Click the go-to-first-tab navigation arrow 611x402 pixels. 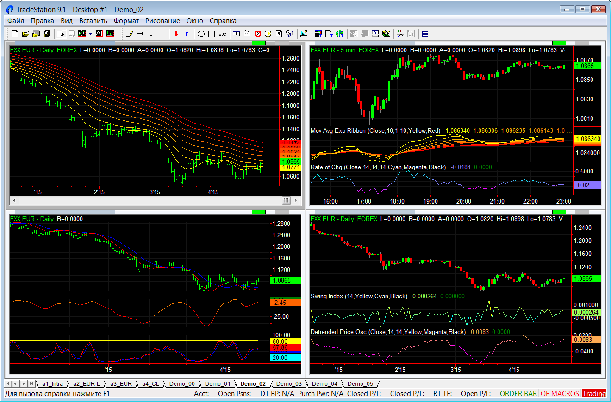[x=8, y=383]
